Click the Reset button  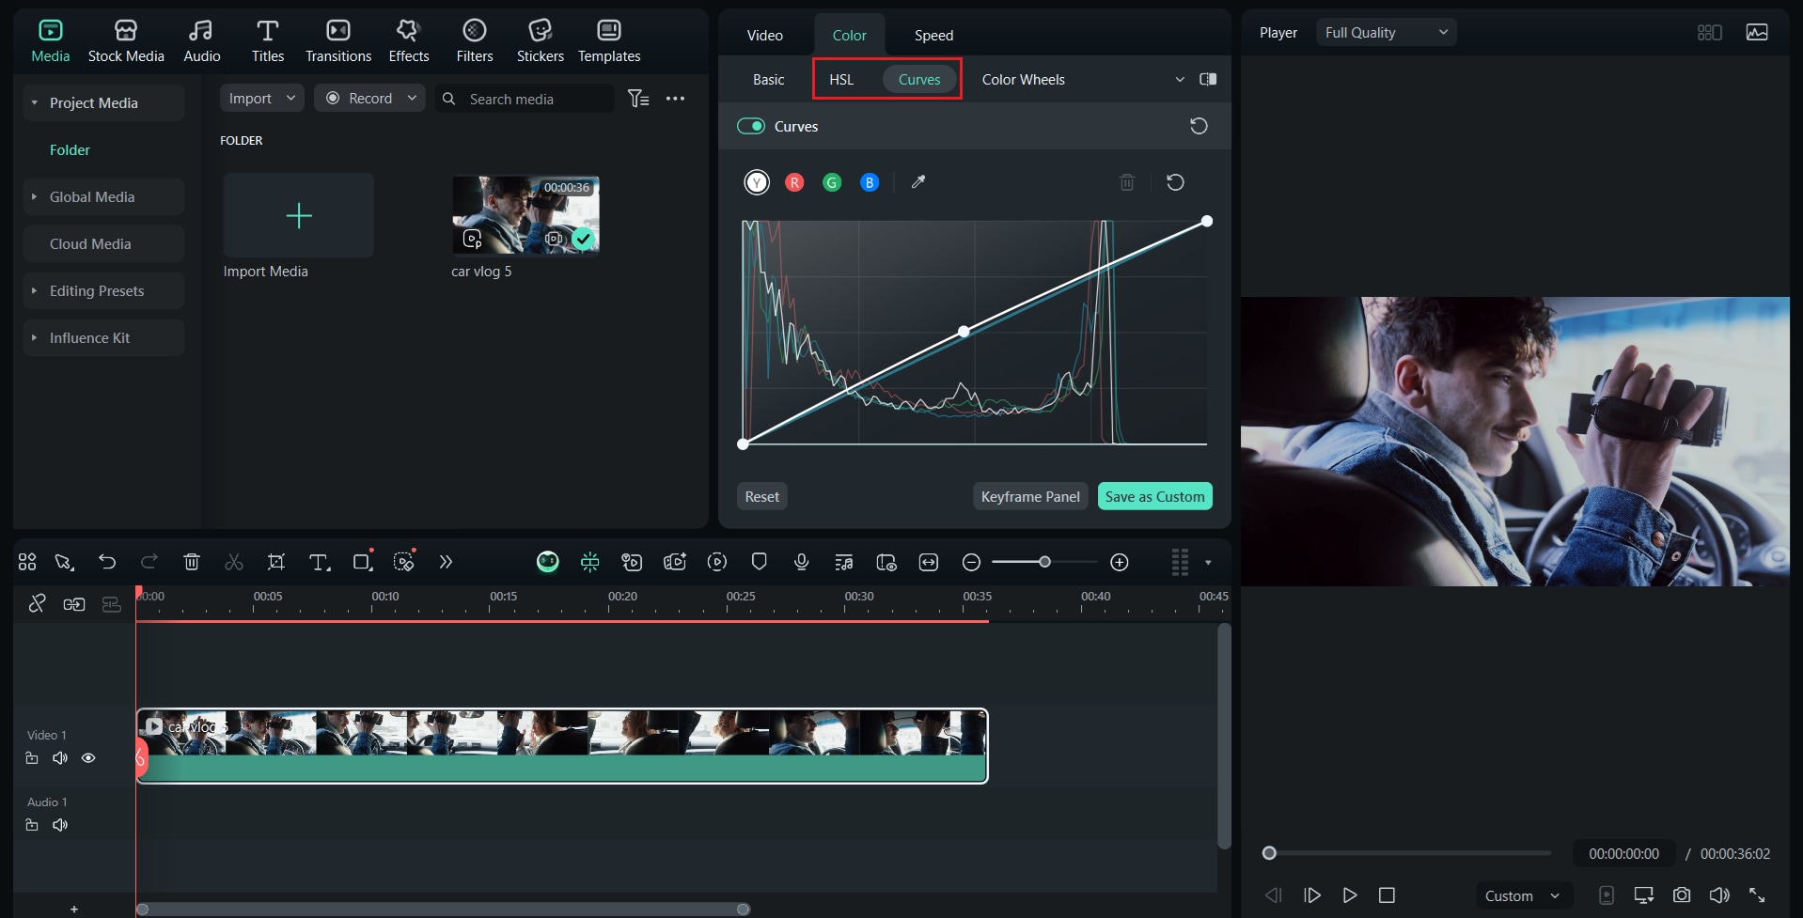click(762, 496)
